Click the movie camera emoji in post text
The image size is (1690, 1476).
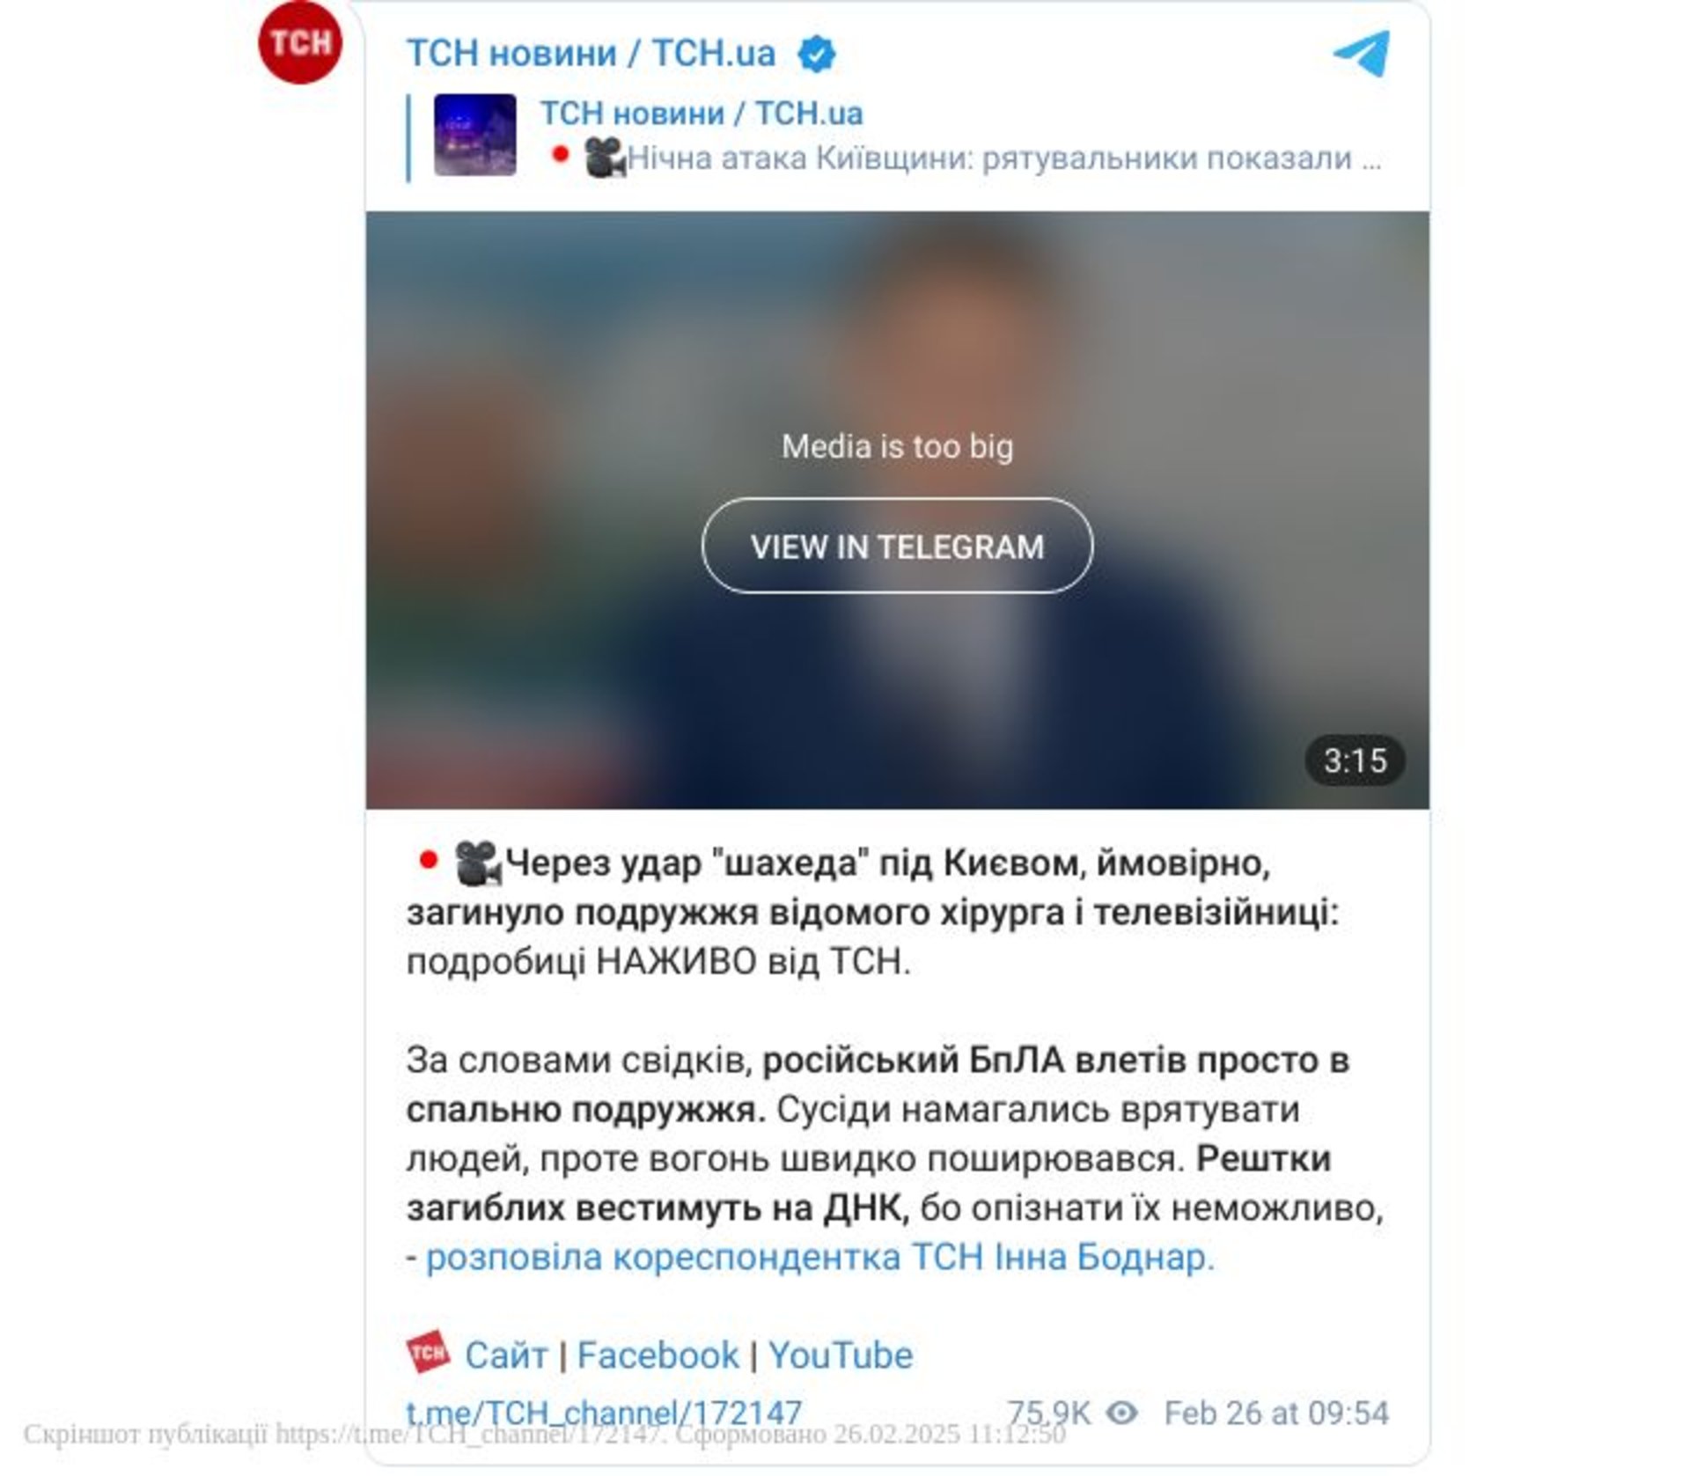(477, 863)
